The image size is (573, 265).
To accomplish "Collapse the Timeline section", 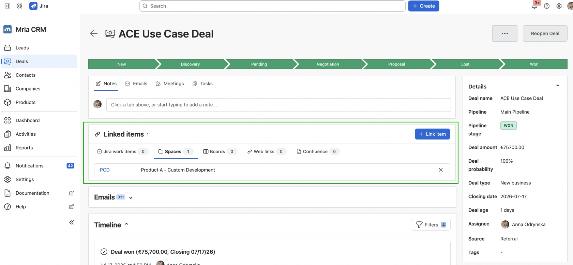I will click(x=126, y=224).
